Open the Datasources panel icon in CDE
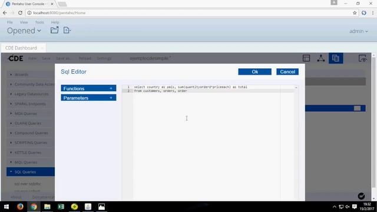 click(x=336, y=58)
